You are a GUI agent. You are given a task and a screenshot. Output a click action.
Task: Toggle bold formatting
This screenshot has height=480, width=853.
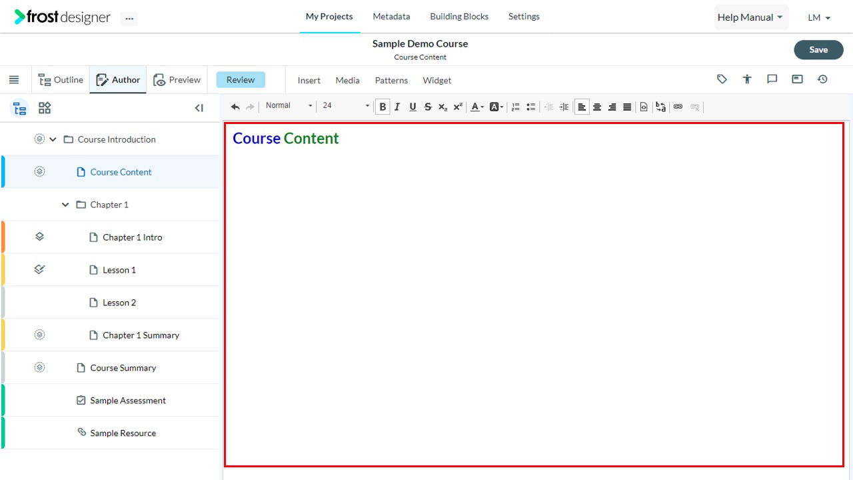[383, 107]
